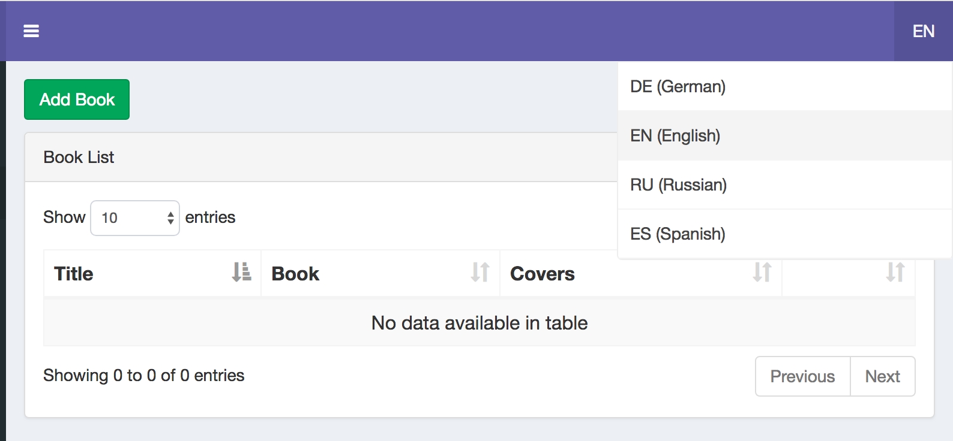The image size is (953, 441).
Task: Click the stepper arrows on entries select
Action: pos(171,218)
